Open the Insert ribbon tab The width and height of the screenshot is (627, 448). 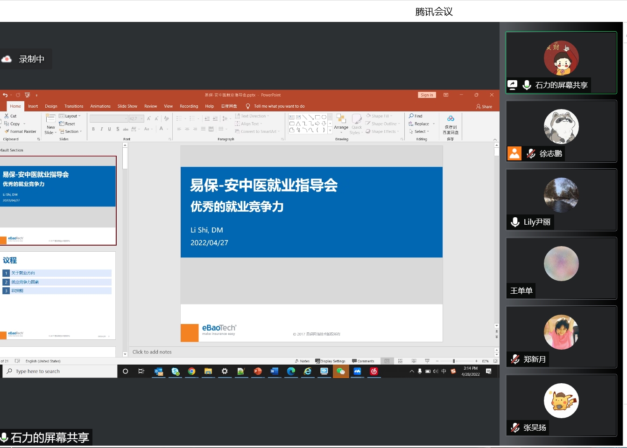33,106
